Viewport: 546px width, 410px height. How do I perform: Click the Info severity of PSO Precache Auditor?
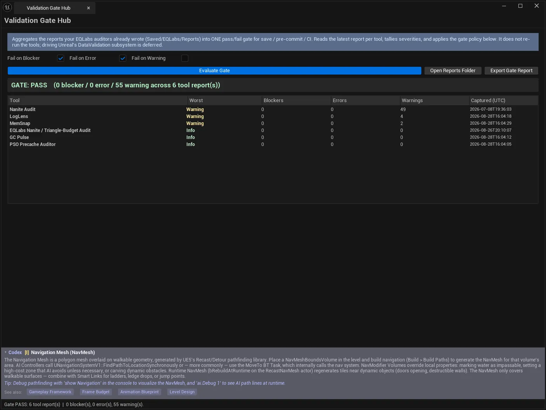190,144
